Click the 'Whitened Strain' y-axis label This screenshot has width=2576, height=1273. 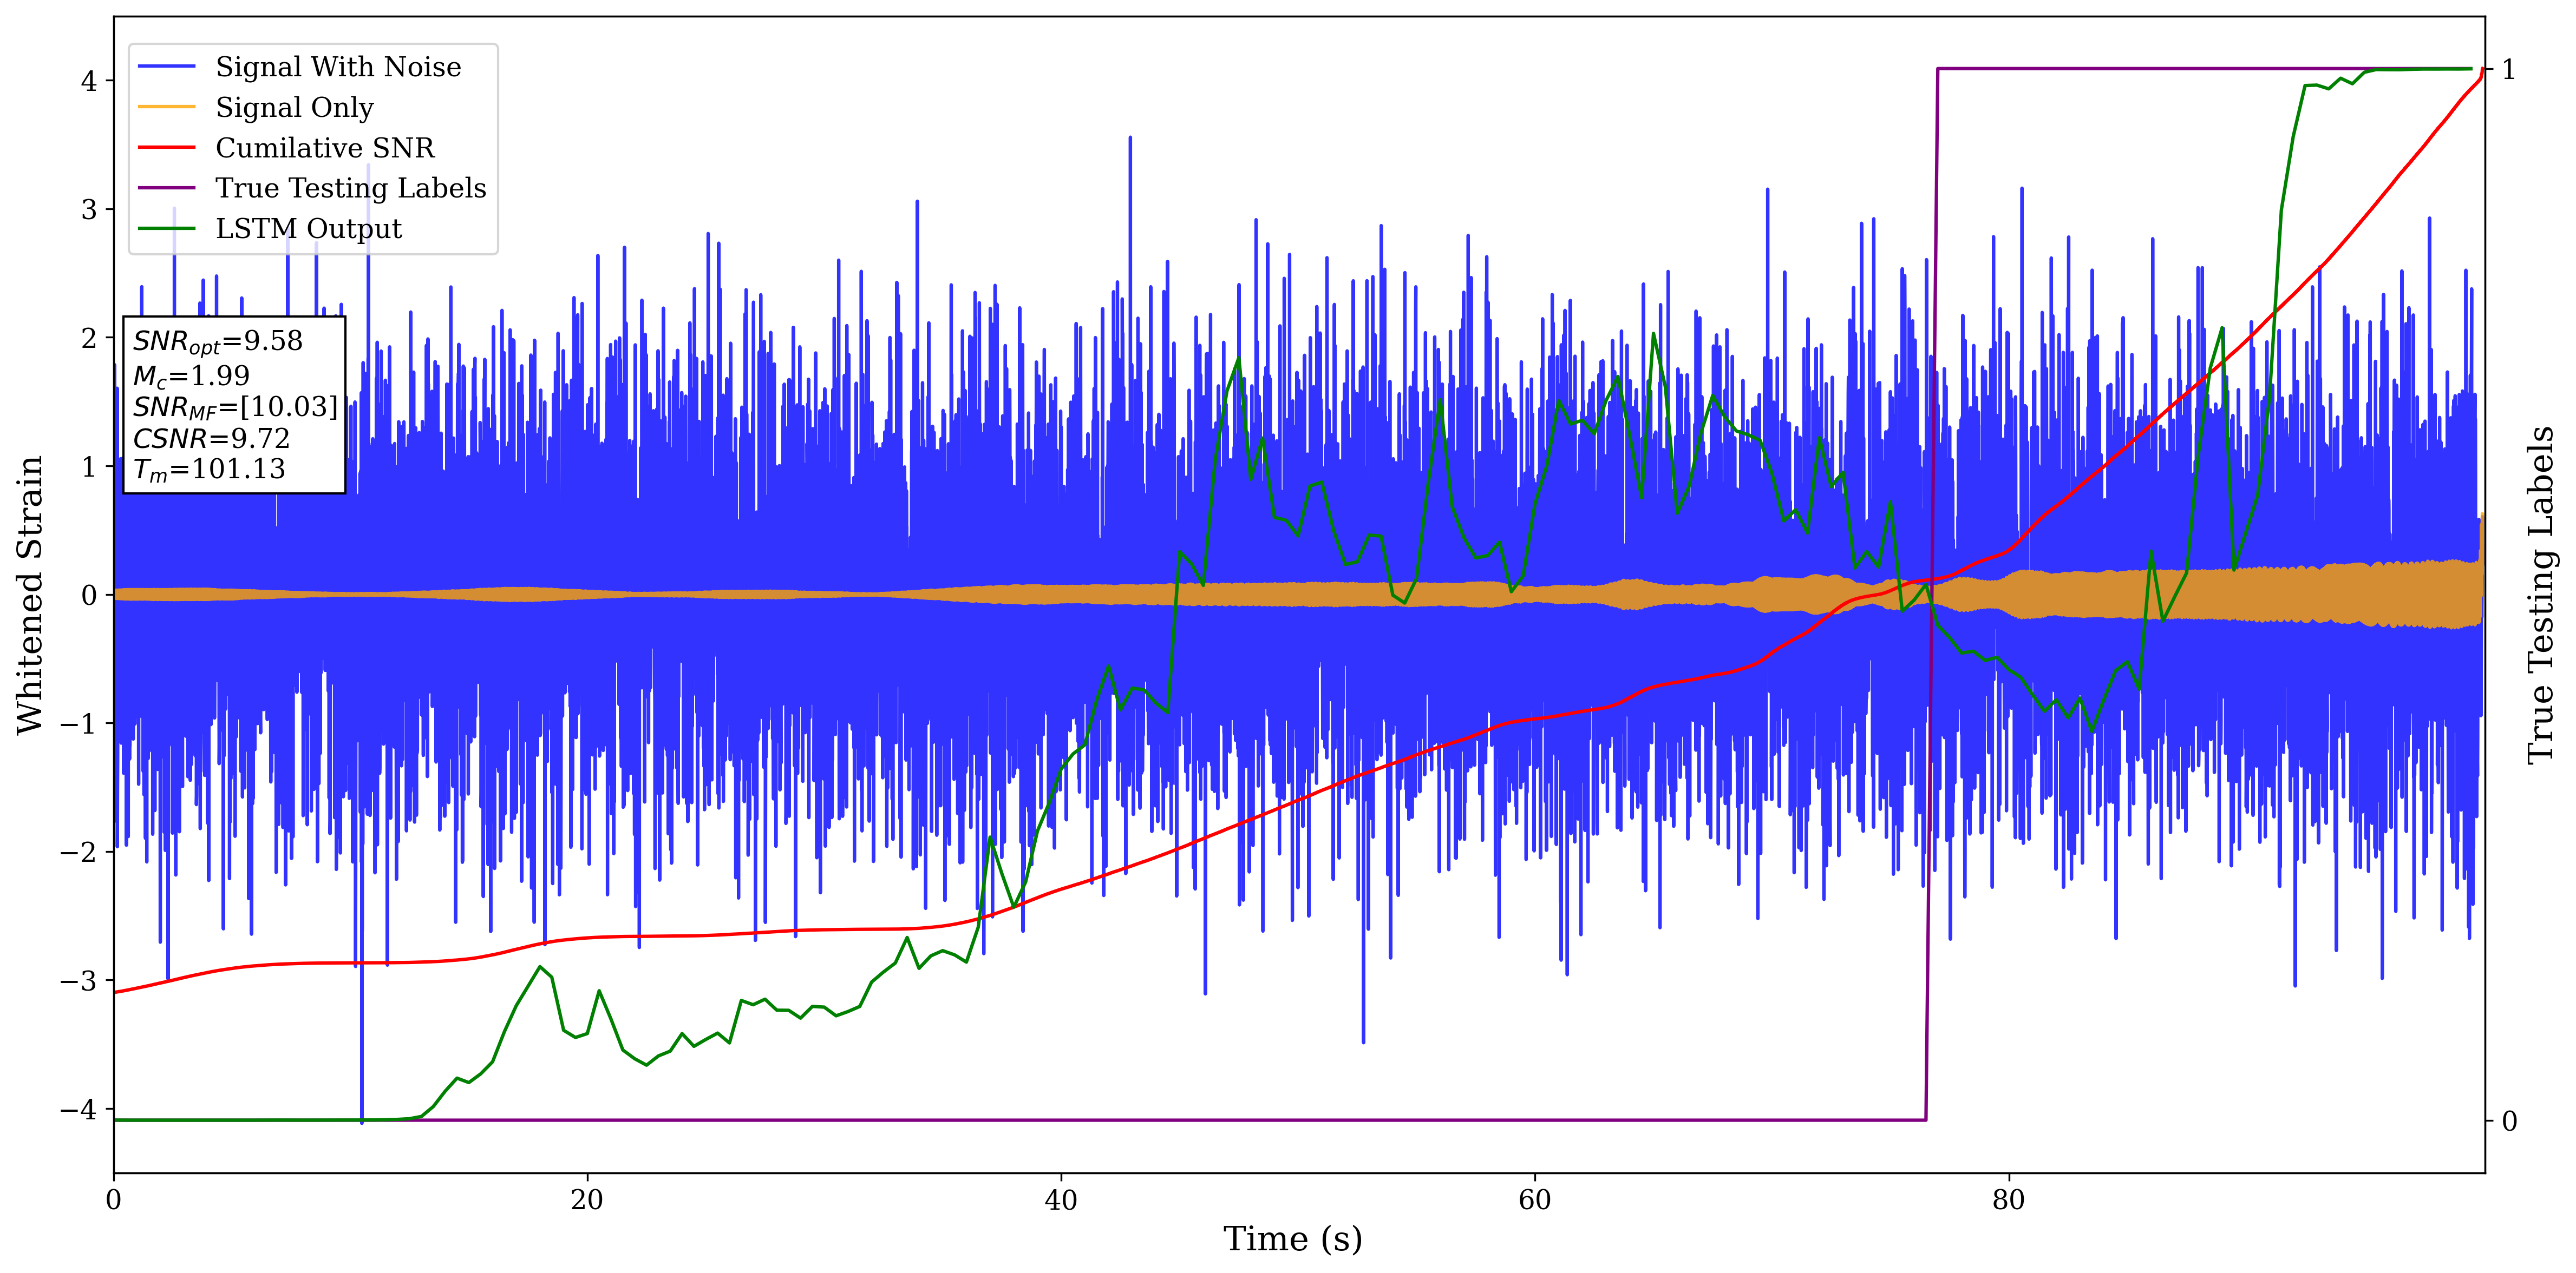tap(30, 595)
